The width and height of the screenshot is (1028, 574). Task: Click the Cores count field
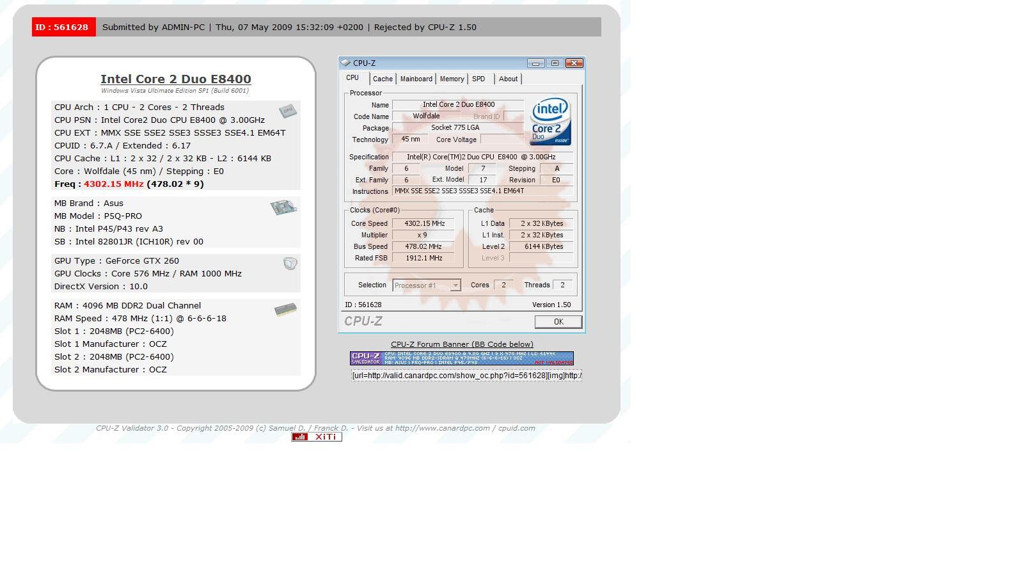pyautogui.click(x=503, y=285)
